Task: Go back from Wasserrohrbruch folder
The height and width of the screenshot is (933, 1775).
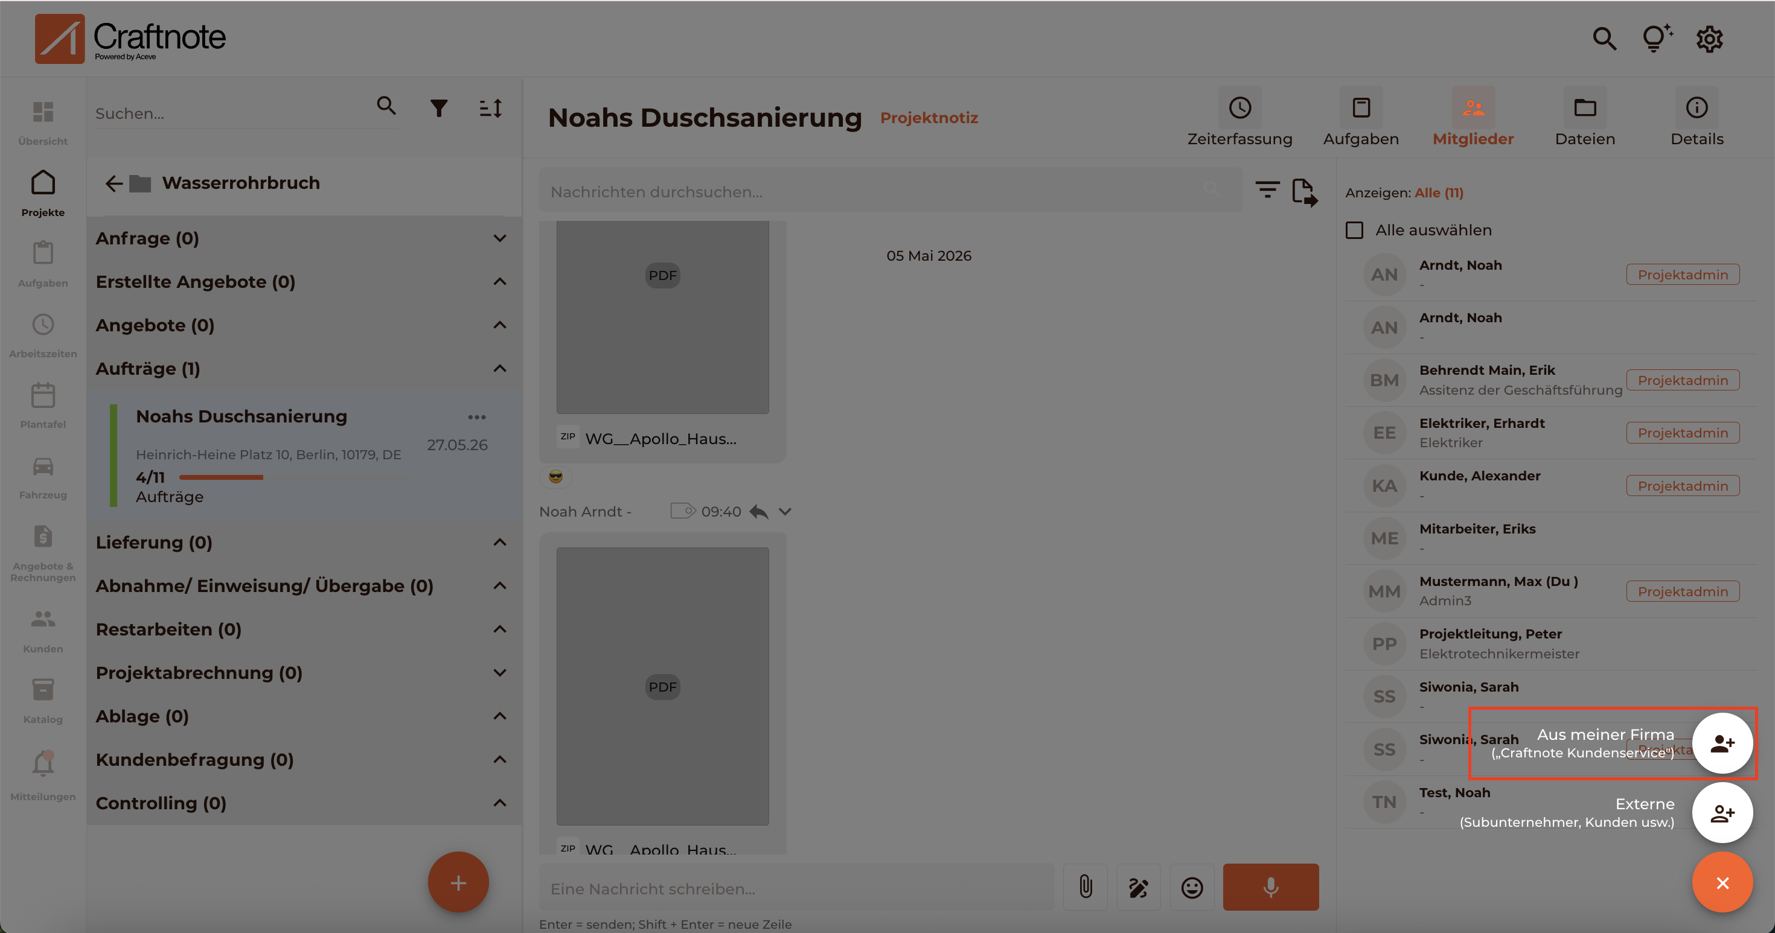Action: point(114,183)
